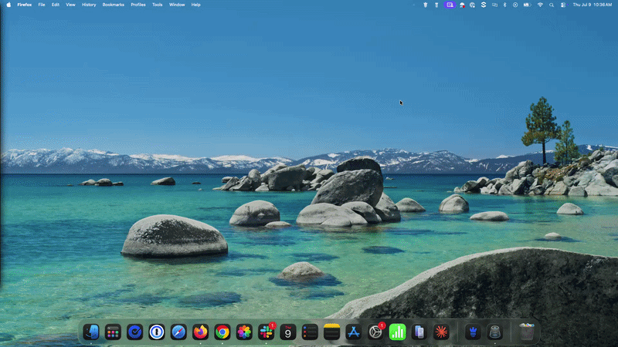Click the screen mirroring displays menu bar icon
The width and height of the screenshot is (618, 347).
(x=494, y=5)
